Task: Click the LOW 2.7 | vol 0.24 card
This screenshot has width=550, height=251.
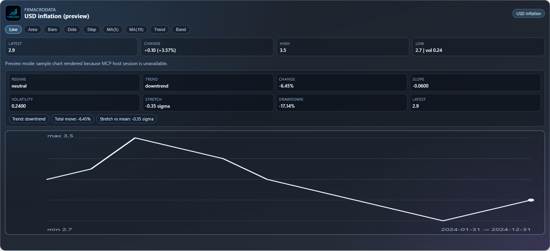Action: click(x=478, y=47)
